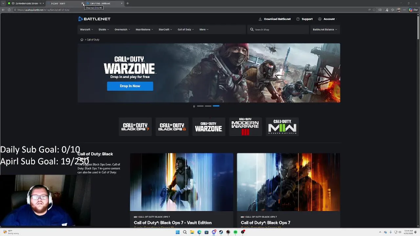This screenshot has width=420, height=236.
Task: Open the Call of Duty: Black Ops 7 title link
Action: point(265,223)
